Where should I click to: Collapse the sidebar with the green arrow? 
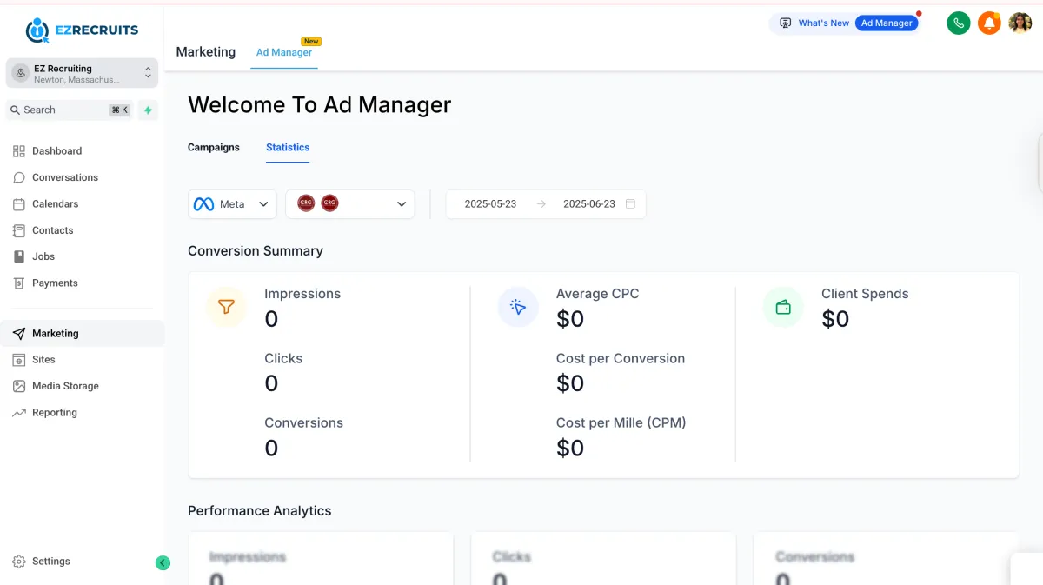click(163, 563)
